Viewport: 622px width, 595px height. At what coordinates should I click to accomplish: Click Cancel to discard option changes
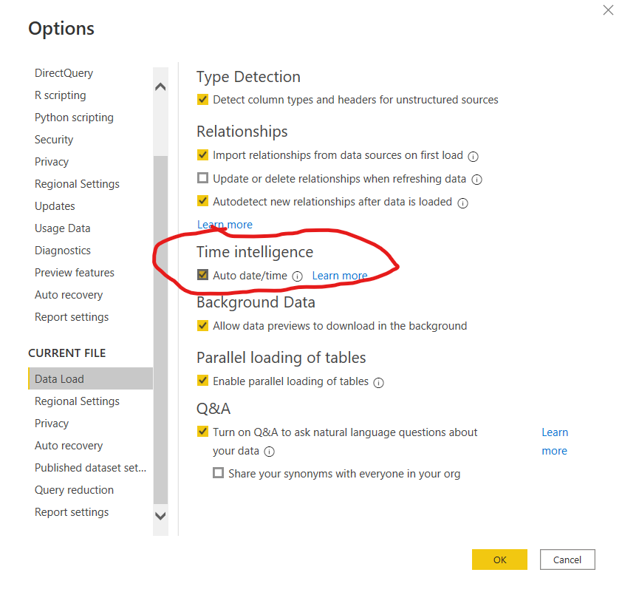(x=567, y=560)
